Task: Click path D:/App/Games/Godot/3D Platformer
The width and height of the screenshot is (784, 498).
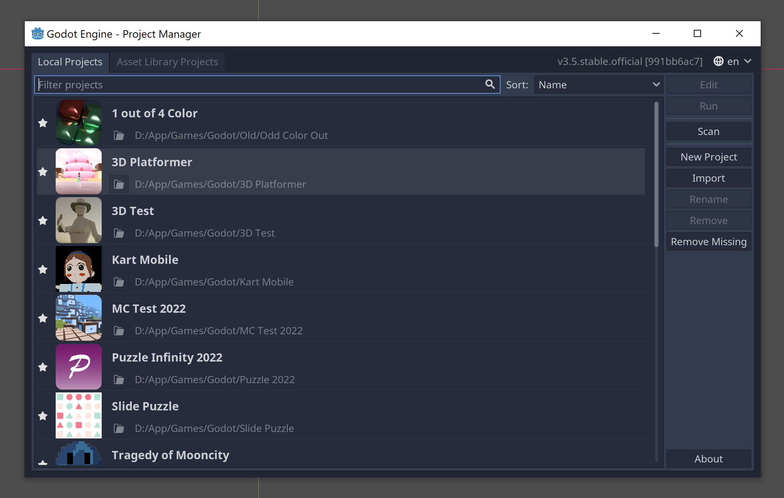Action: pos(221,184)
